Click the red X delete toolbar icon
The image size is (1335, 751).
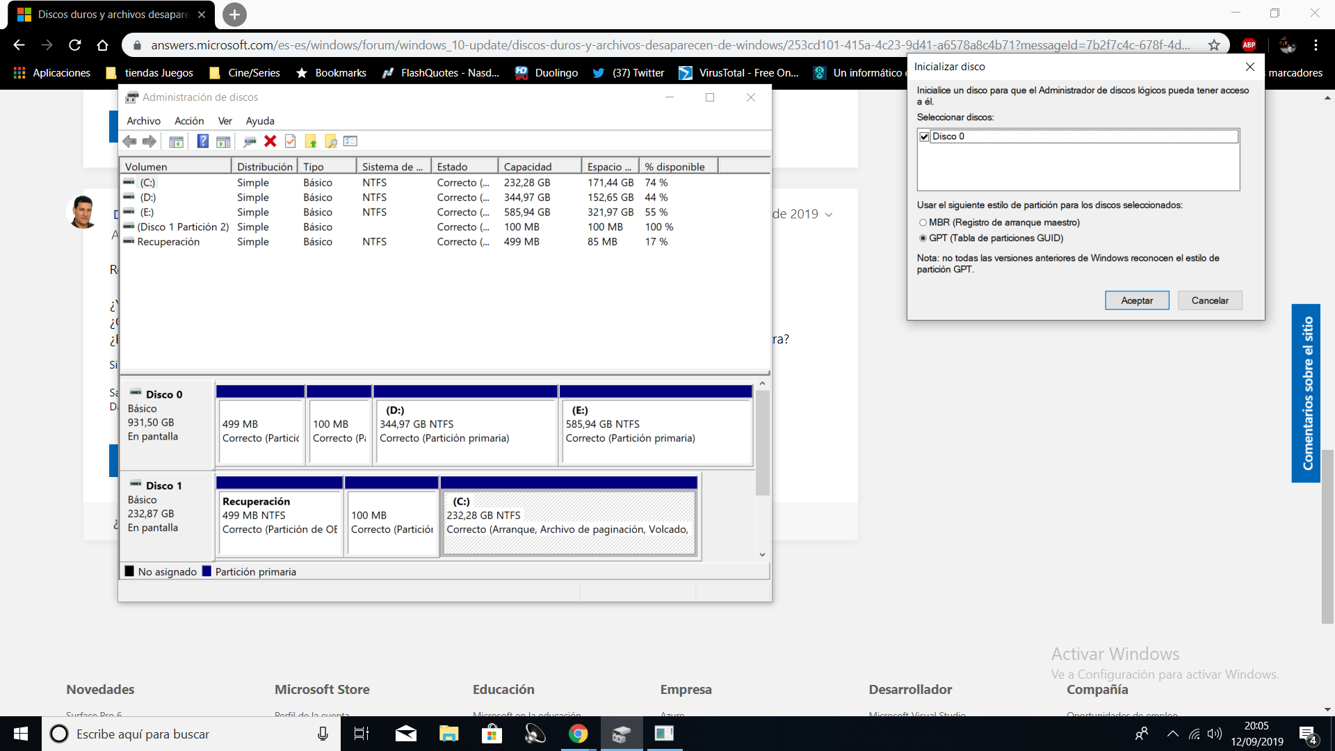click(270, 141)
